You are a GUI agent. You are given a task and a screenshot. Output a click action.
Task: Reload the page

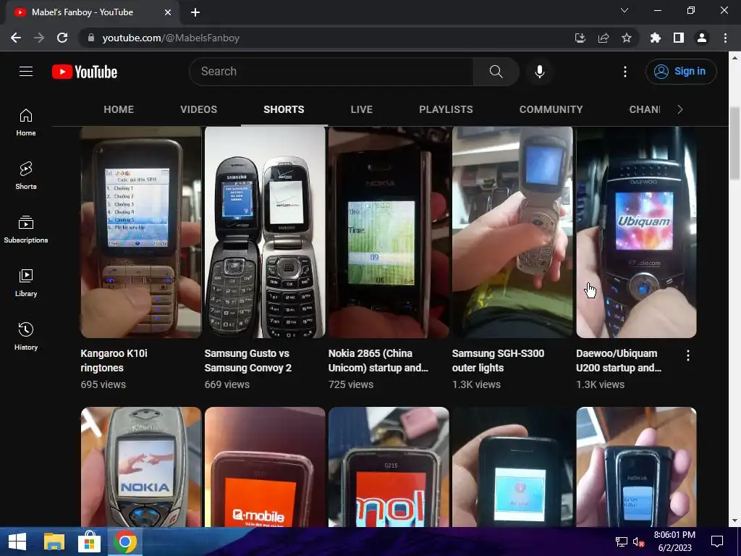[62, 38]
